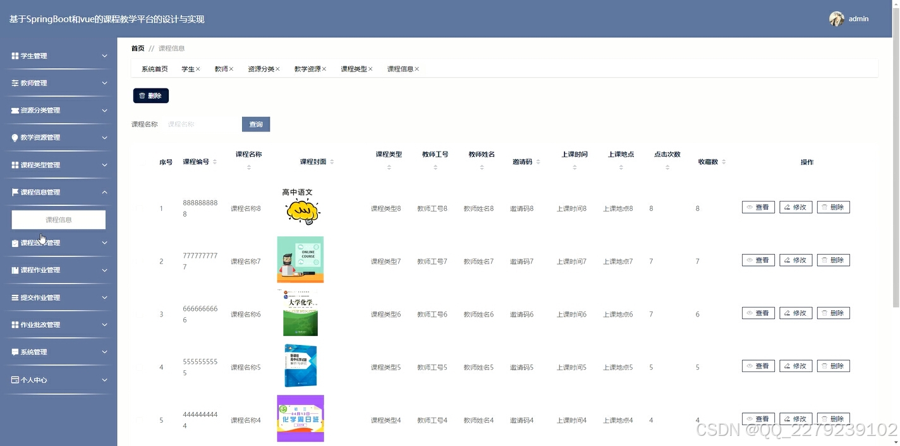Click the 系统管理 gear sidebar icon
Viewport: 900px width, 446px height.
click(15, 352)
